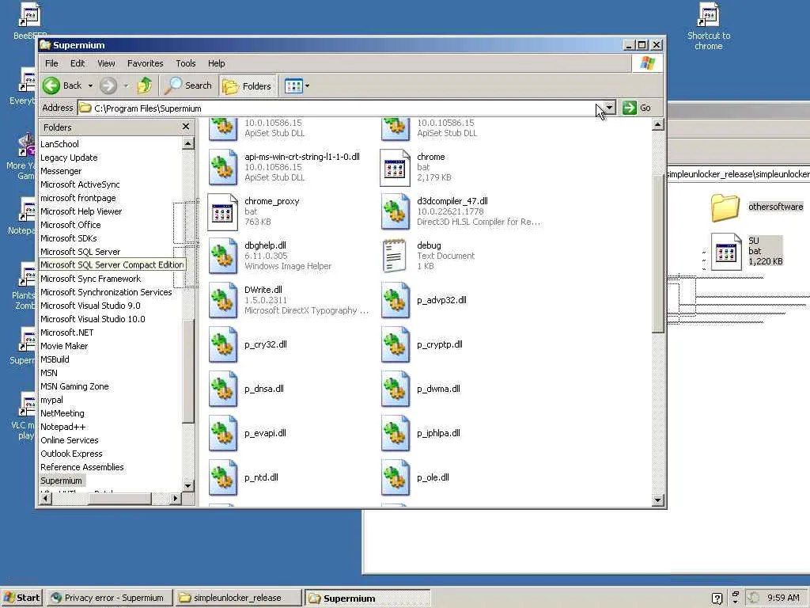Viewport: 810px width, 608px height.
Task: Click file list scroll down arrow
Action: point(657,500)
